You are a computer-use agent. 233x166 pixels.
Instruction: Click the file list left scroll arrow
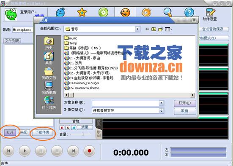pos(66,95)
